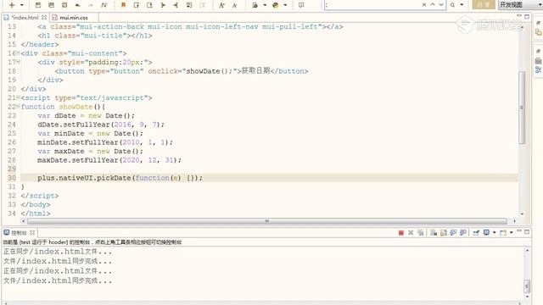This screenshot has width=543, height=305.
Task: Click the Save All toolbar icon
Action: [x=51, y=5]
